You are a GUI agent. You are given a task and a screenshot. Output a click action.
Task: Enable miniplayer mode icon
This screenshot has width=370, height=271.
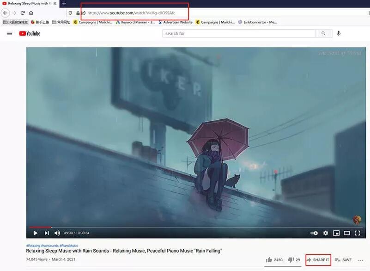[336, 233]
